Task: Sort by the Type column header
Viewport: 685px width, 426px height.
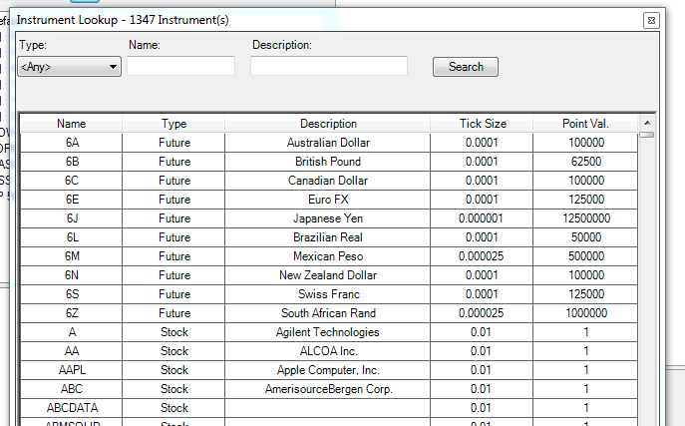Action: tap(174, 124)
